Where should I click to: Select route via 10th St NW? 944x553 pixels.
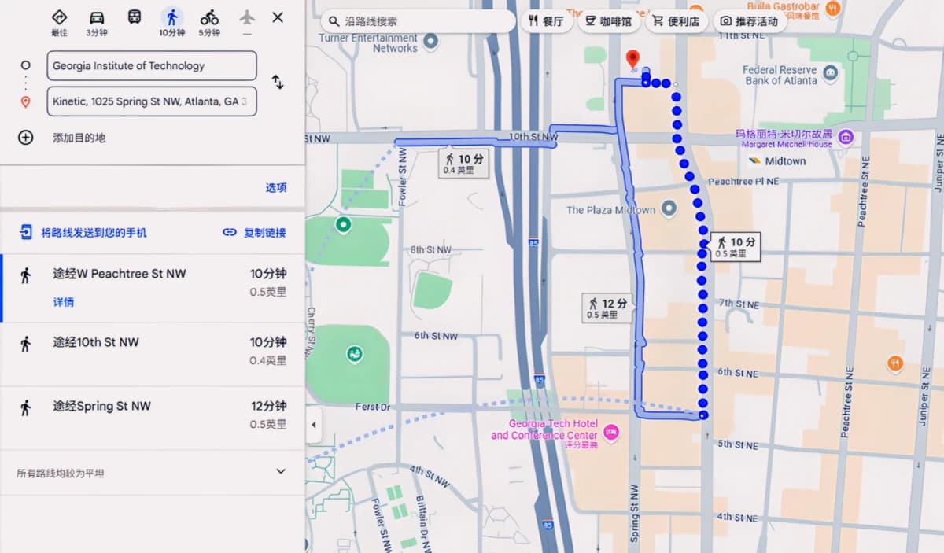[153, 354]
